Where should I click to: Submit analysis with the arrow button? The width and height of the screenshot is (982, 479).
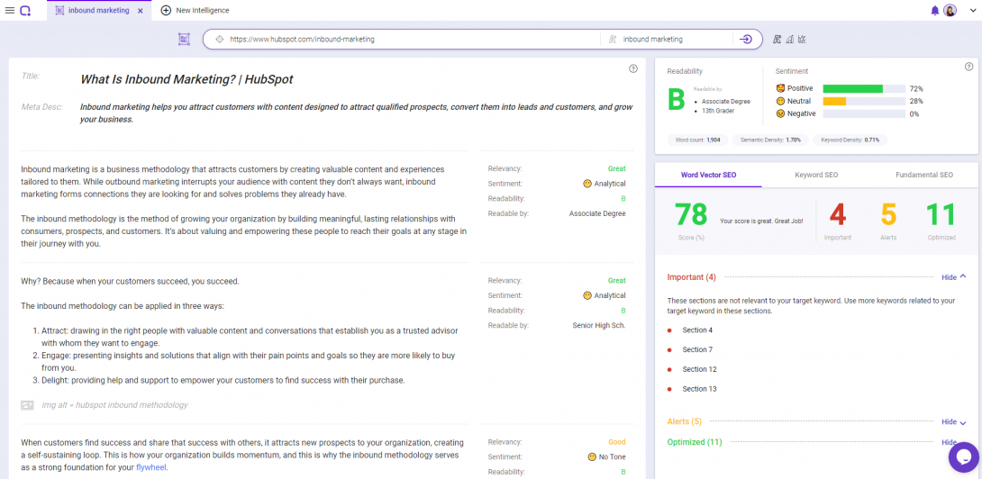[x=745, y=39]
